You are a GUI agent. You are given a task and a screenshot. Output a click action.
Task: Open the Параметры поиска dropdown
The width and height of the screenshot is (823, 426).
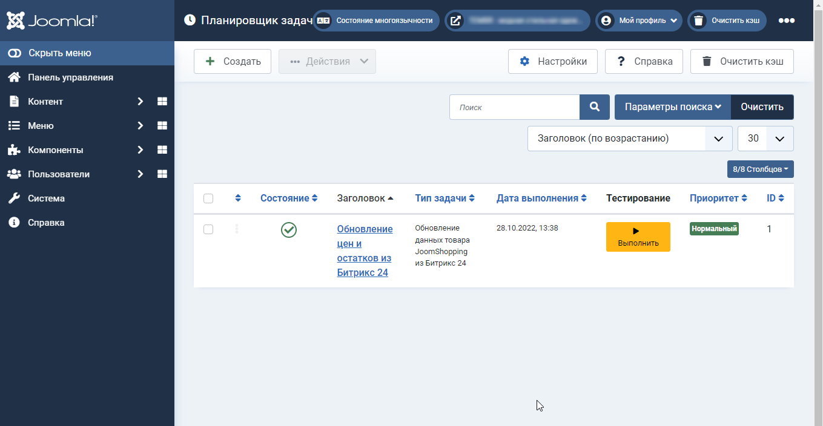point(672,106)
